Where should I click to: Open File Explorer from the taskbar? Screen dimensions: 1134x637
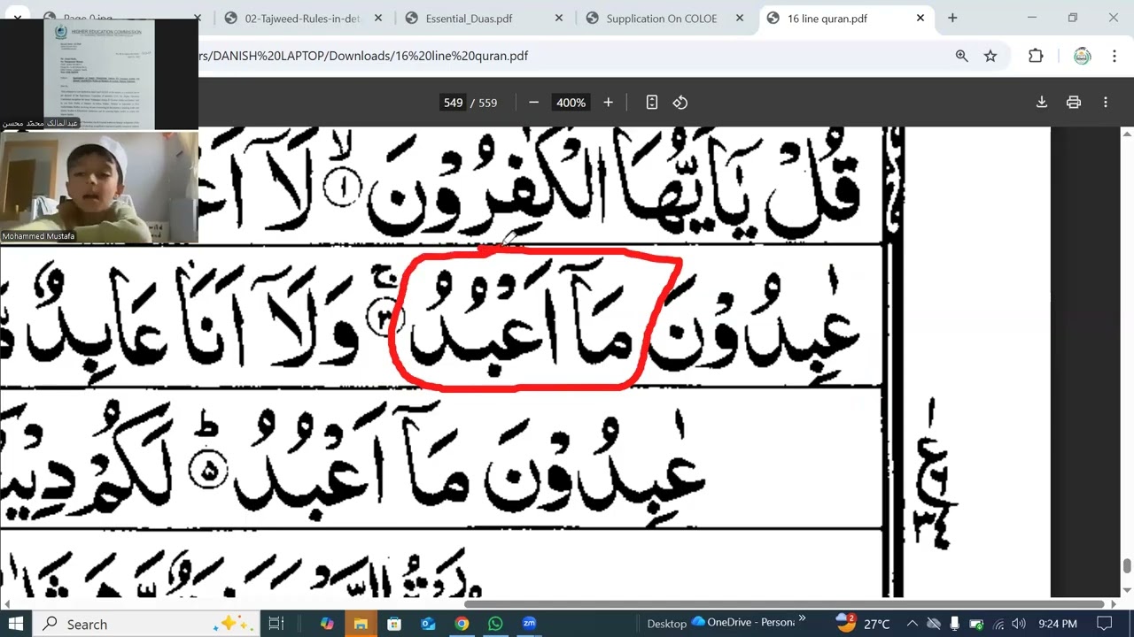(361, 624)
